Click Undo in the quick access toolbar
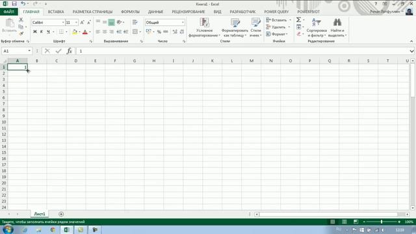 [x=23, y=4]
